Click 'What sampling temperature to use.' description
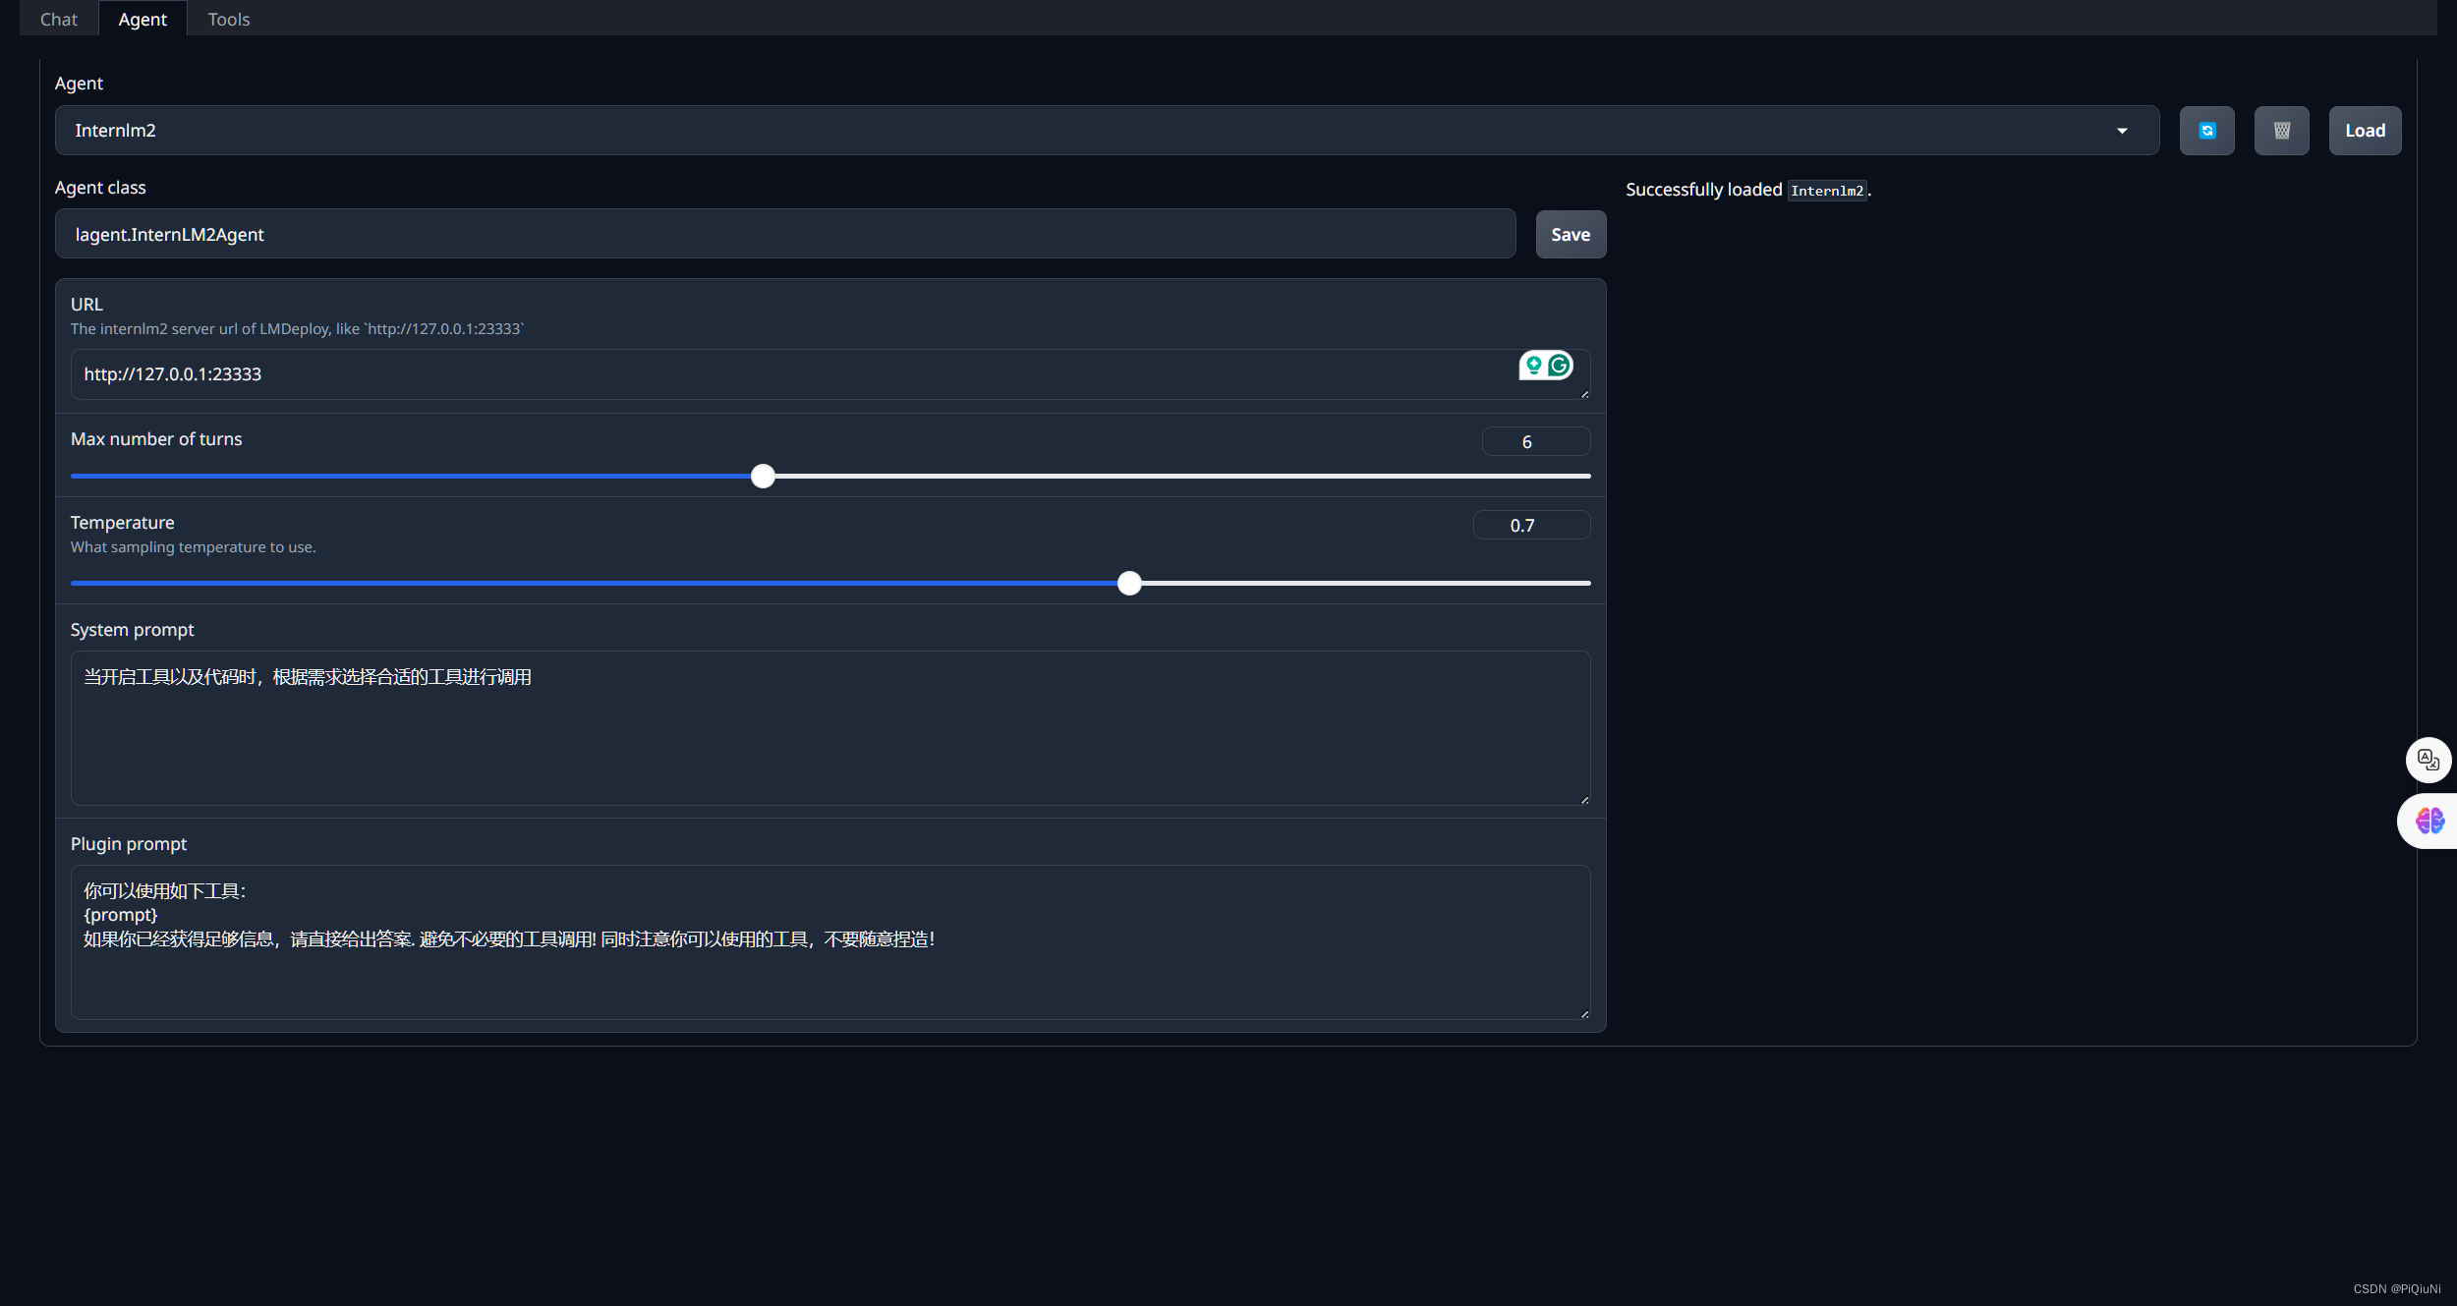This screenshot has width=2457, height=1306. (194, 547)
